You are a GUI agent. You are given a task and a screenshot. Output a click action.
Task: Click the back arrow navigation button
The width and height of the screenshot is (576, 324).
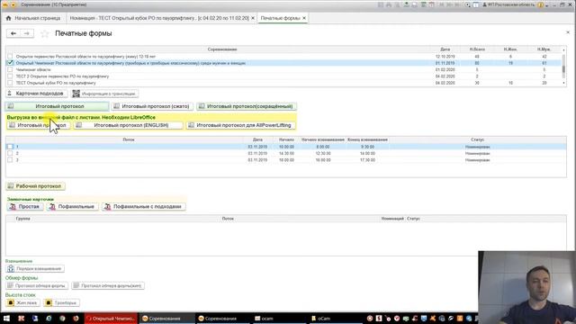[x=13, y=33]
